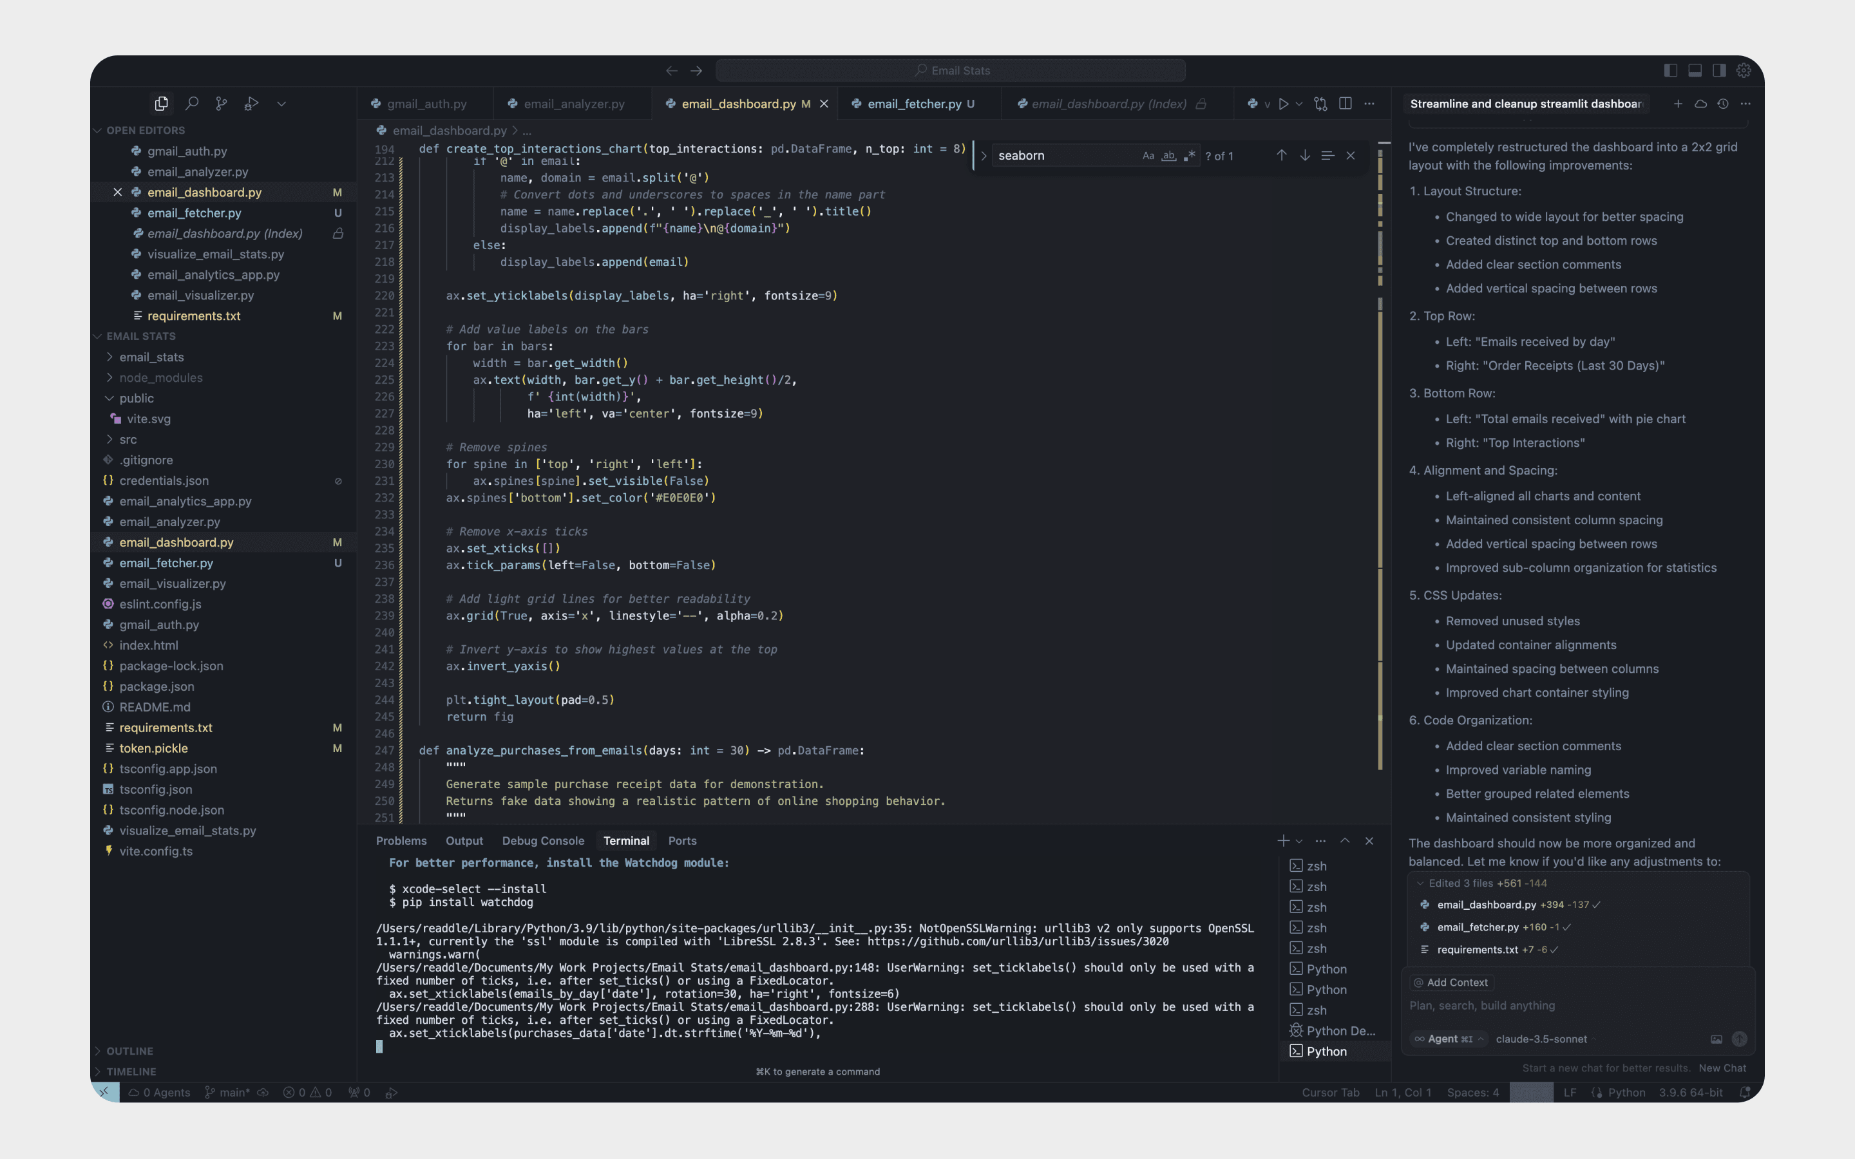Open the Search view magnifier icon
The width and height of the screenshot is (1855, 1159).
click(x=192, y=104)
